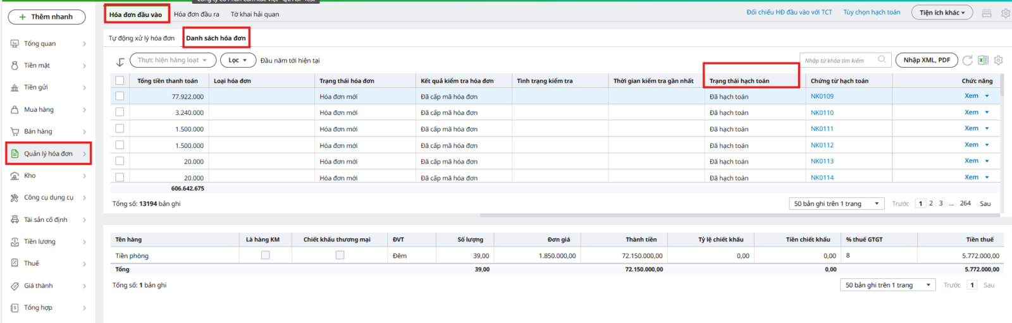Click the search magnifier icon
Viewport: 1012px width, 323px height.
tap(882, 60)
